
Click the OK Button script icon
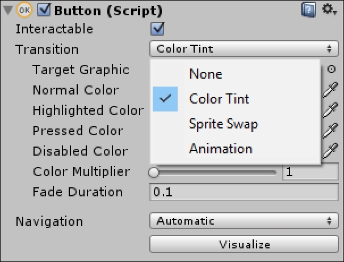click(x=24, y=10)
